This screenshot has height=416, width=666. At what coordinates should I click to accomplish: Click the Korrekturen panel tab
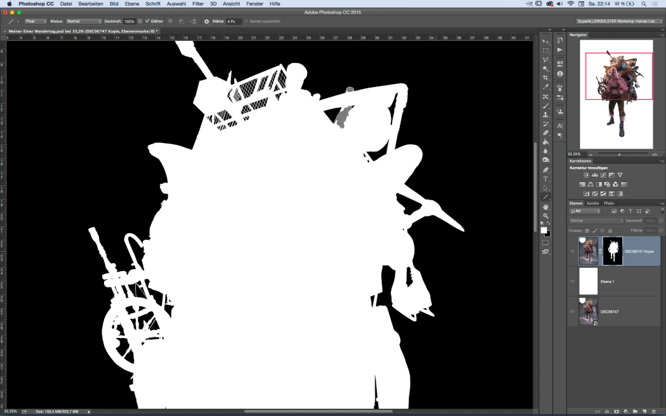[580, 161]
